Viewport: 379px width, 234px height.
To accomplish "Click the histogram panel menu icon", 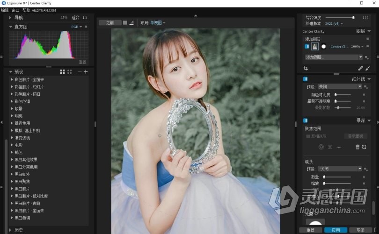I will click(86, 27).
